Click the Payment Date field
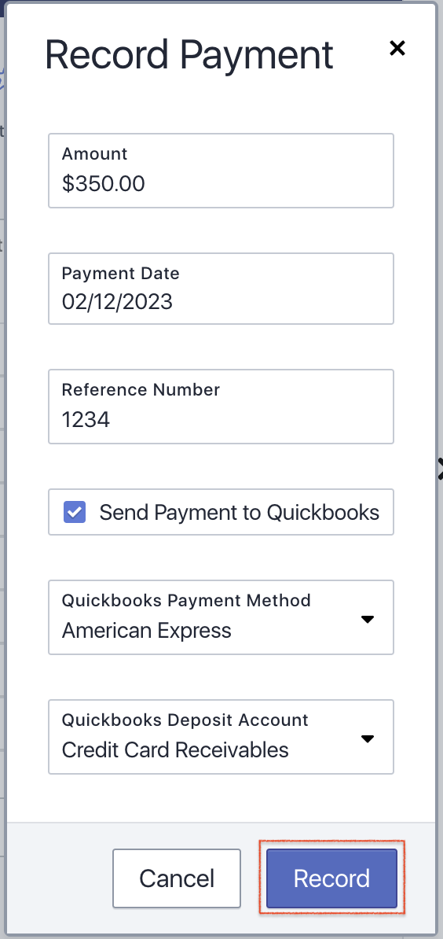 [x=221, y=289]
